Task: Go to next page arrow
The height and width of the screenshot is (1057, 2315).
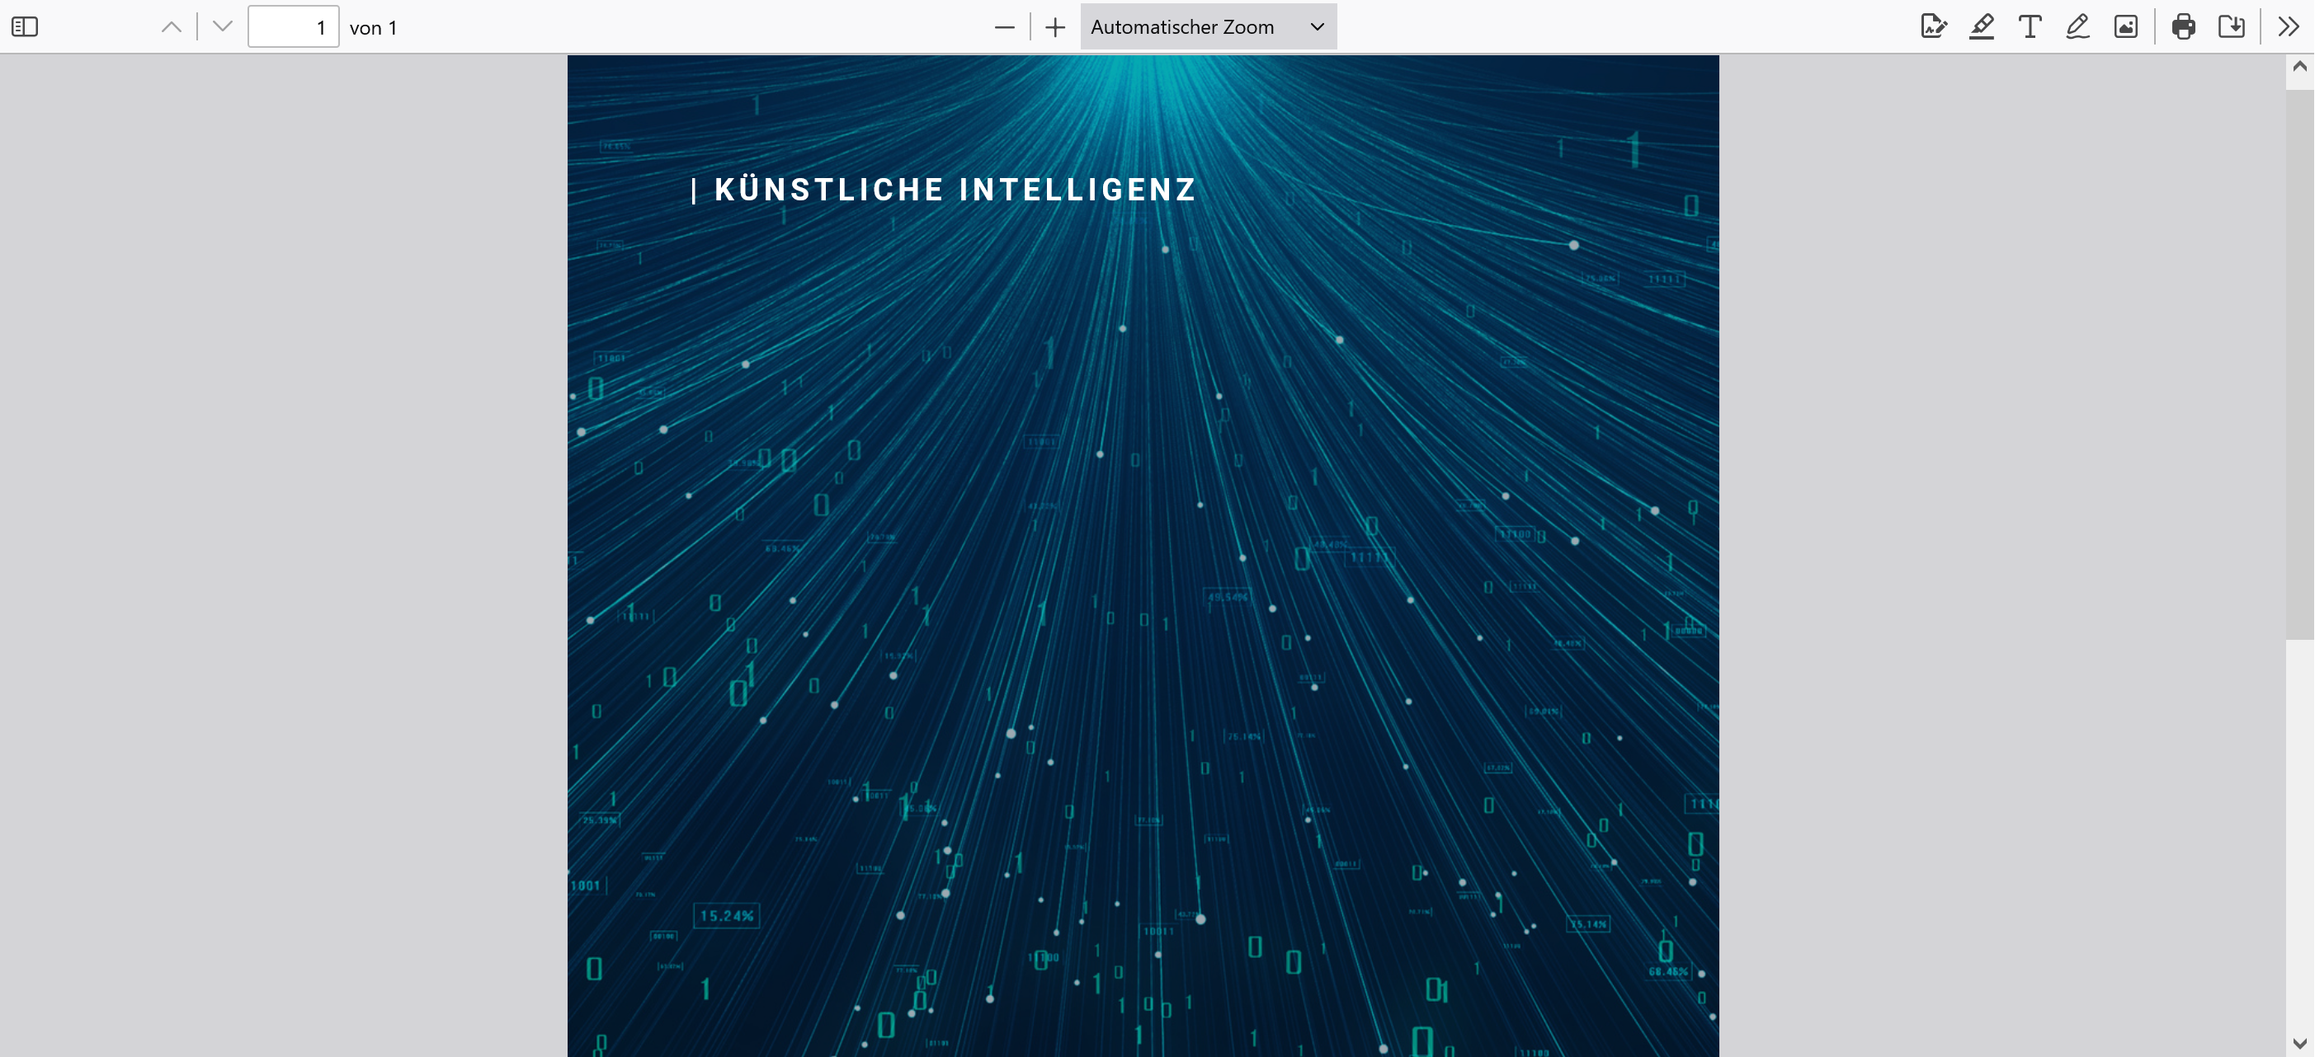Action: pyautogui.click(x=223, y=27)
